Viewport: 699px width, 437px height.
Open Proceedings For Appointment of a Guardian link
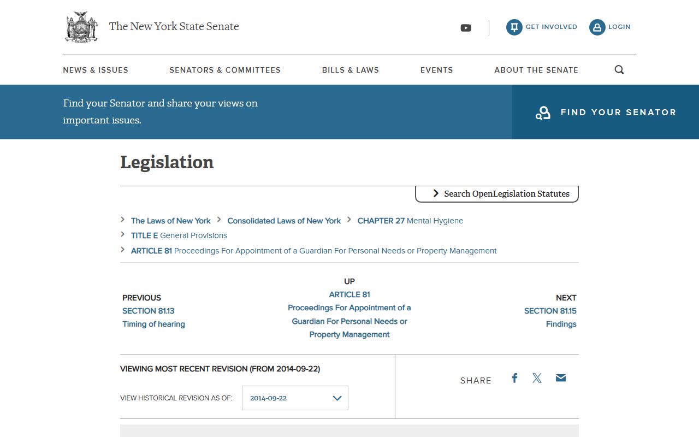click(x=349, y=321)
